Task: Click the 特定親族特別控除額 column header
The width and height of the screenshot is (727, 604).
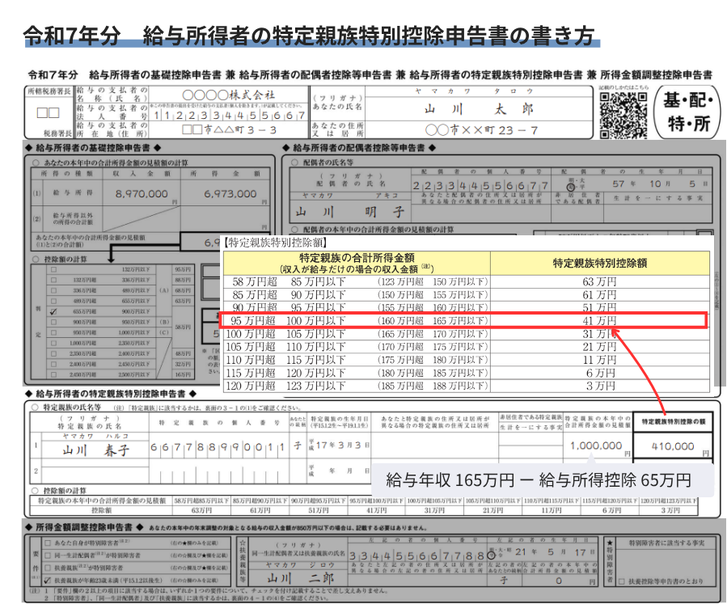Action: coord(598,264)
